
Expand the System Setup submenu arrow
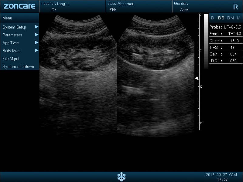coord(37,27)
